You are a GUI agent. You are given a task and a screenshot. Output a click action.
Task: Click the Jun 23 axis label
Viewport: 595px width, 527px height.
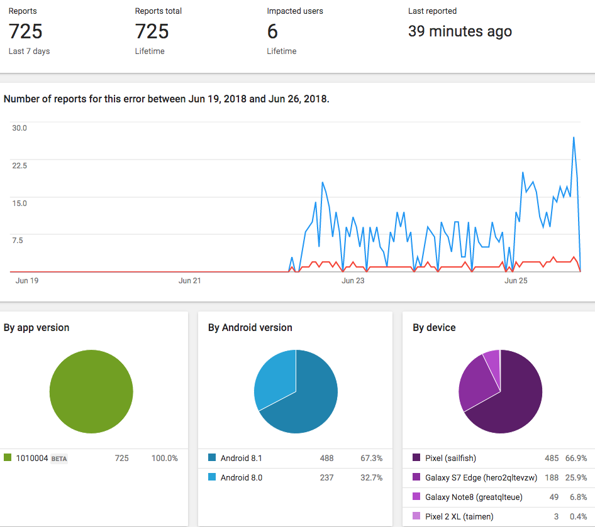click(x=353, y=281)
